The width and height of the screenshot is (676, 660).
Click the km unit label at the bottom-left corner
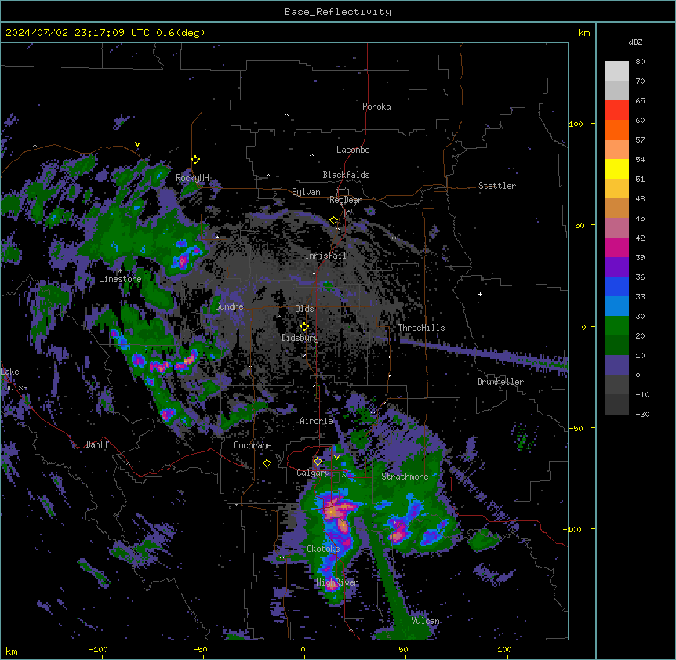pos(11,651)
